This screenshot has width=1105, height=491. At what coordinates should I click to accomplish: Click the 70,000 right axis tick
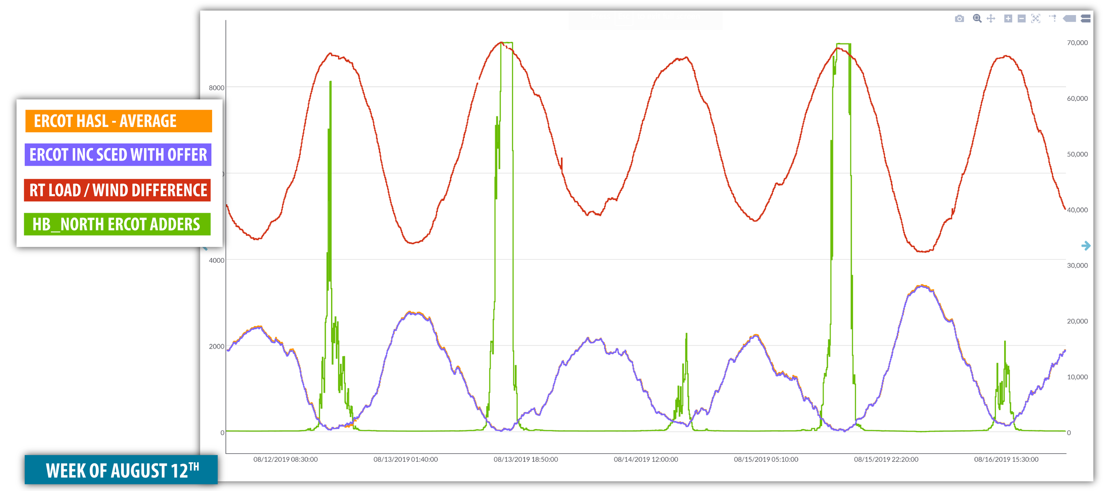click(x=1077, y=43)
